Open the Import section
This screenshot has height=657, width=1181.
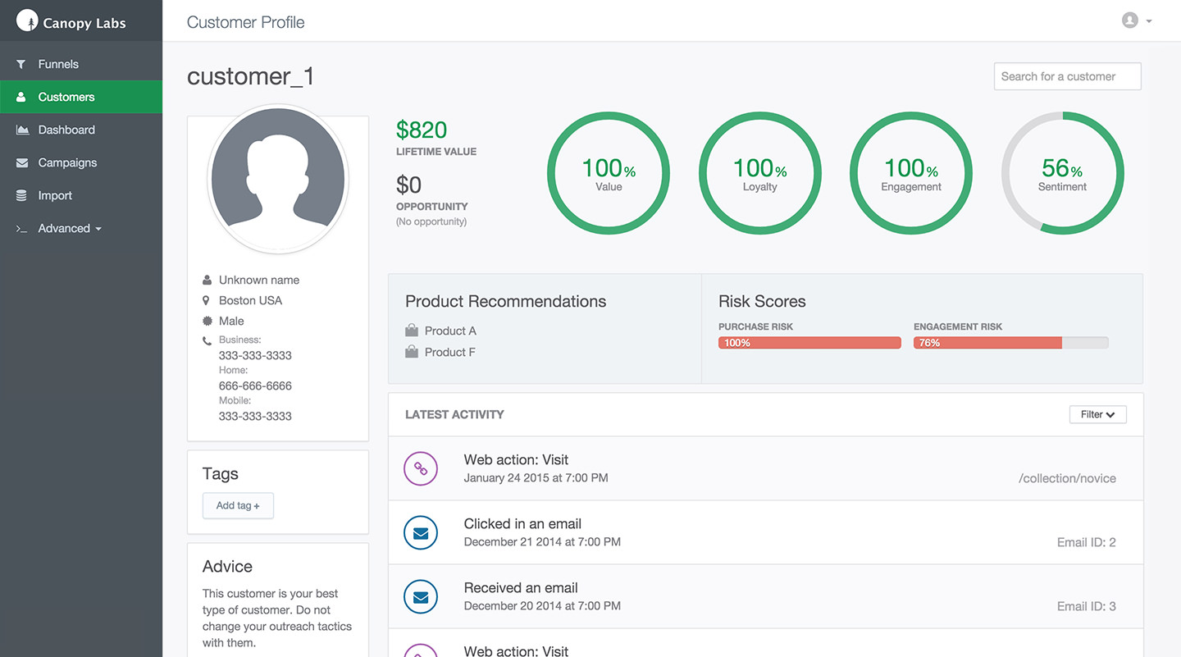coord(81,195)
